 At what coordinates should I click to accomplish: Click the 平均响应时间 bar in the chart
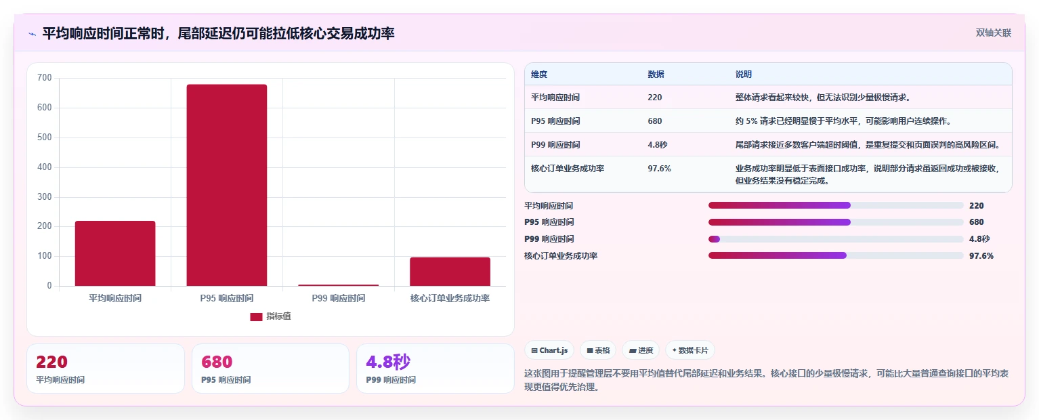click(x=115, y=253)
